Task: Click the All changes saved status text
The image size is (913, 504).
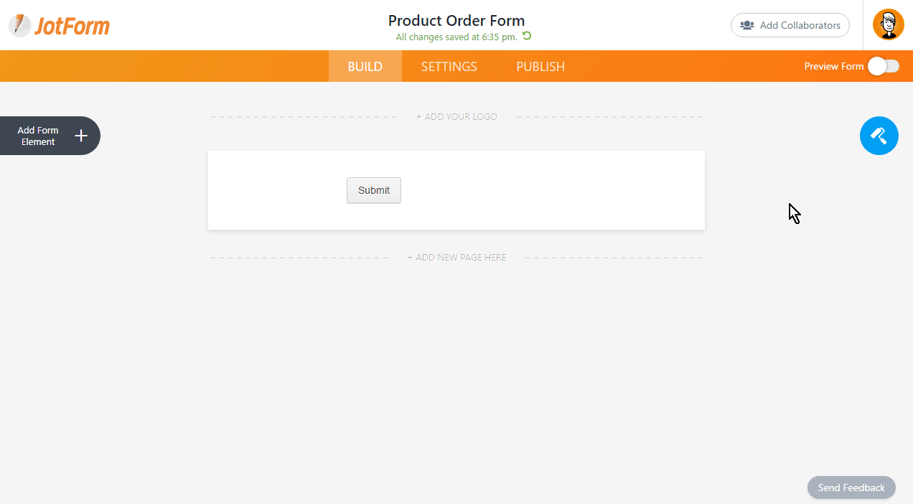Action: click(456, 37)
